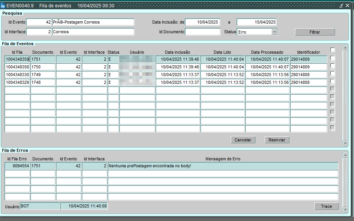
Task: Edit the end date field 15/04/2025
Action: tap(256, 22)
